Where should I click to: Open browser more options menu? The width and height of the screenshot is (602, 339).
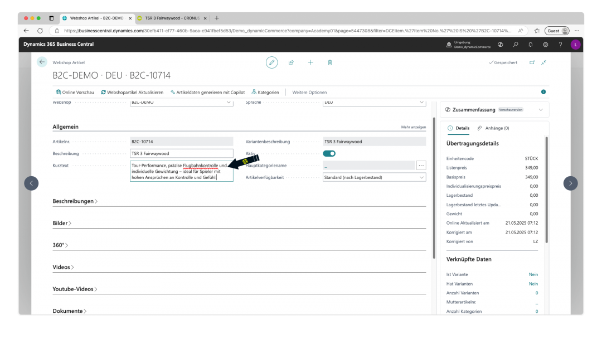pos(577,31)
